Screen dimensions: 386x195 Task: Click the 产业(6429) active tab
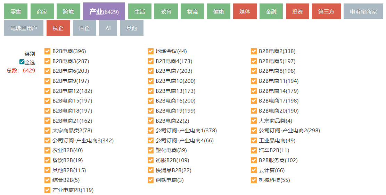(x=104, y=12)
